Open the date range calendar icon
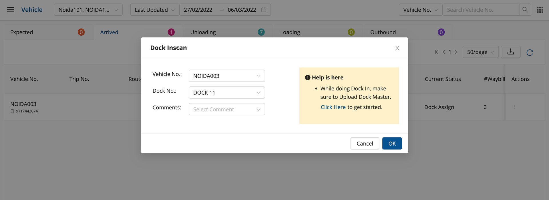Image resolution: width=549 pixels, height=200 pixels. pos(264,10)
